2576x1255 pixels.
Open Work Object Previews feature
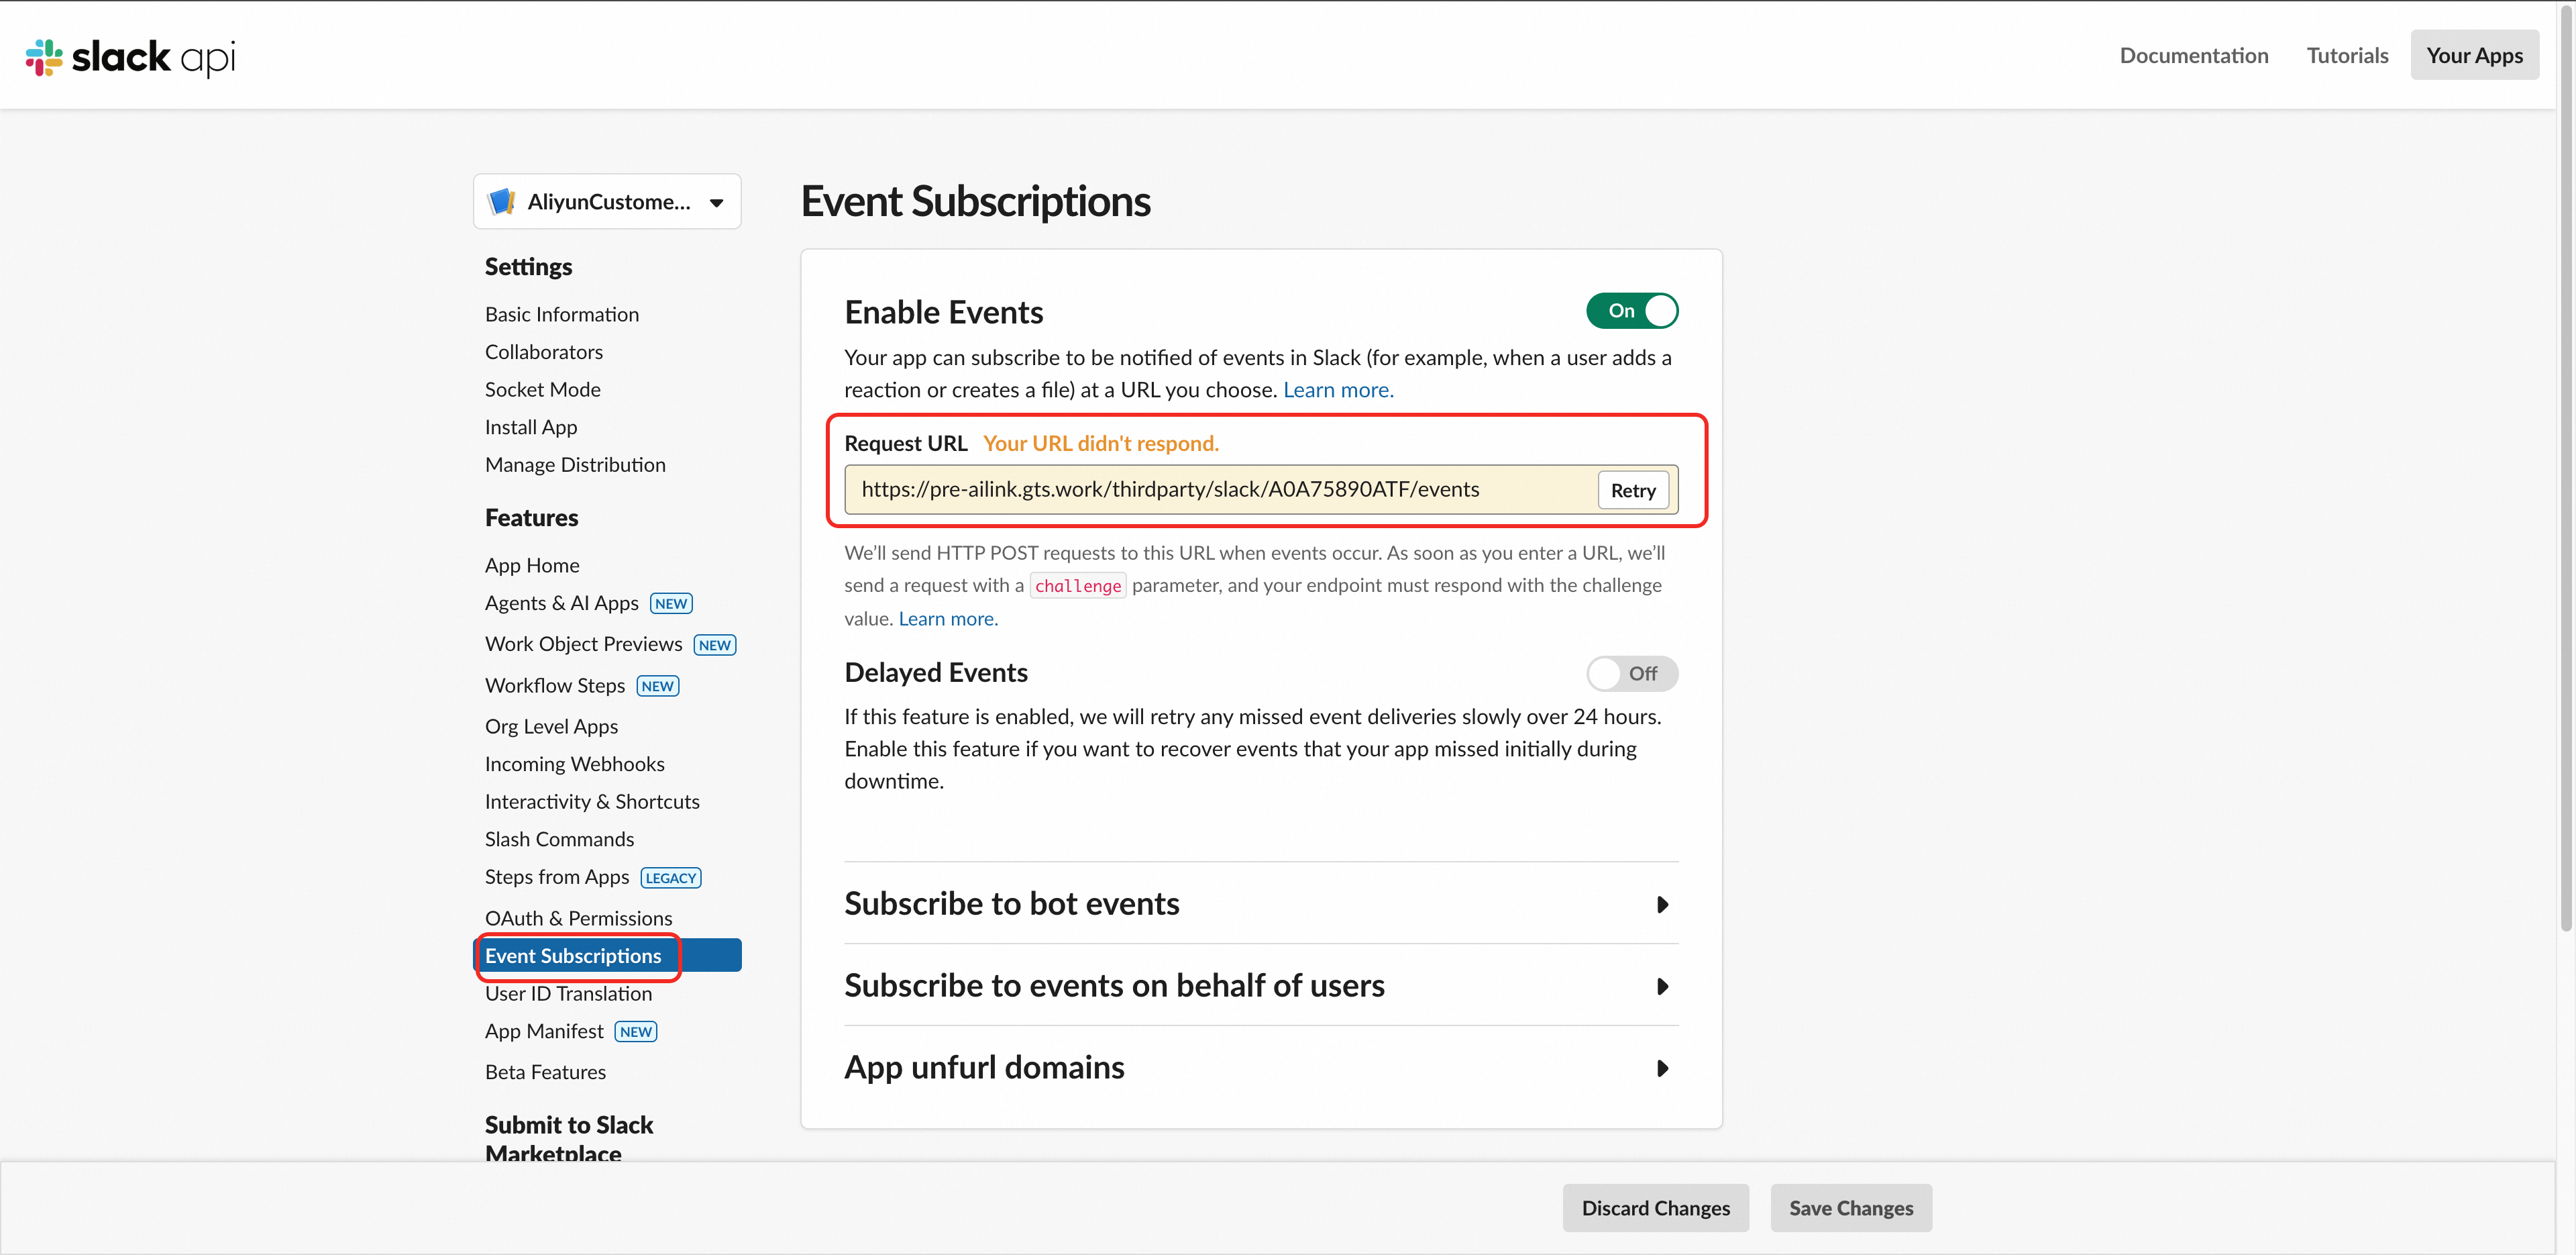(x=584, y=644)
